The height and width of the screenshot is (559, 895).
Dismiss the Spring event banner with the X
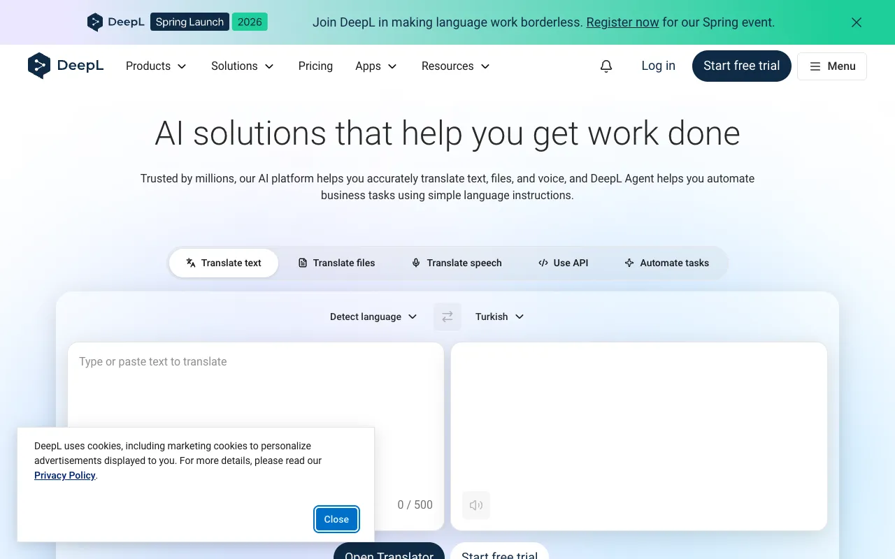pos(856,22)
